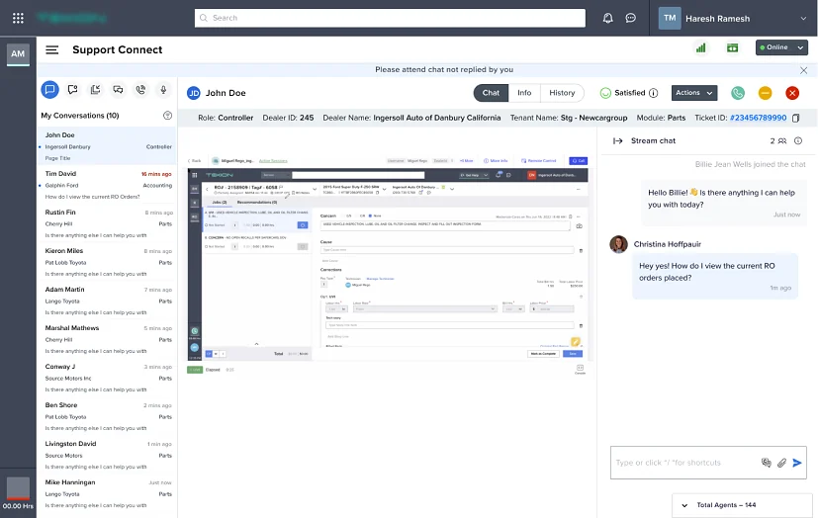Open messages icon in top bar
Viewport: 818px width, 518px height.
click(631, 18)
